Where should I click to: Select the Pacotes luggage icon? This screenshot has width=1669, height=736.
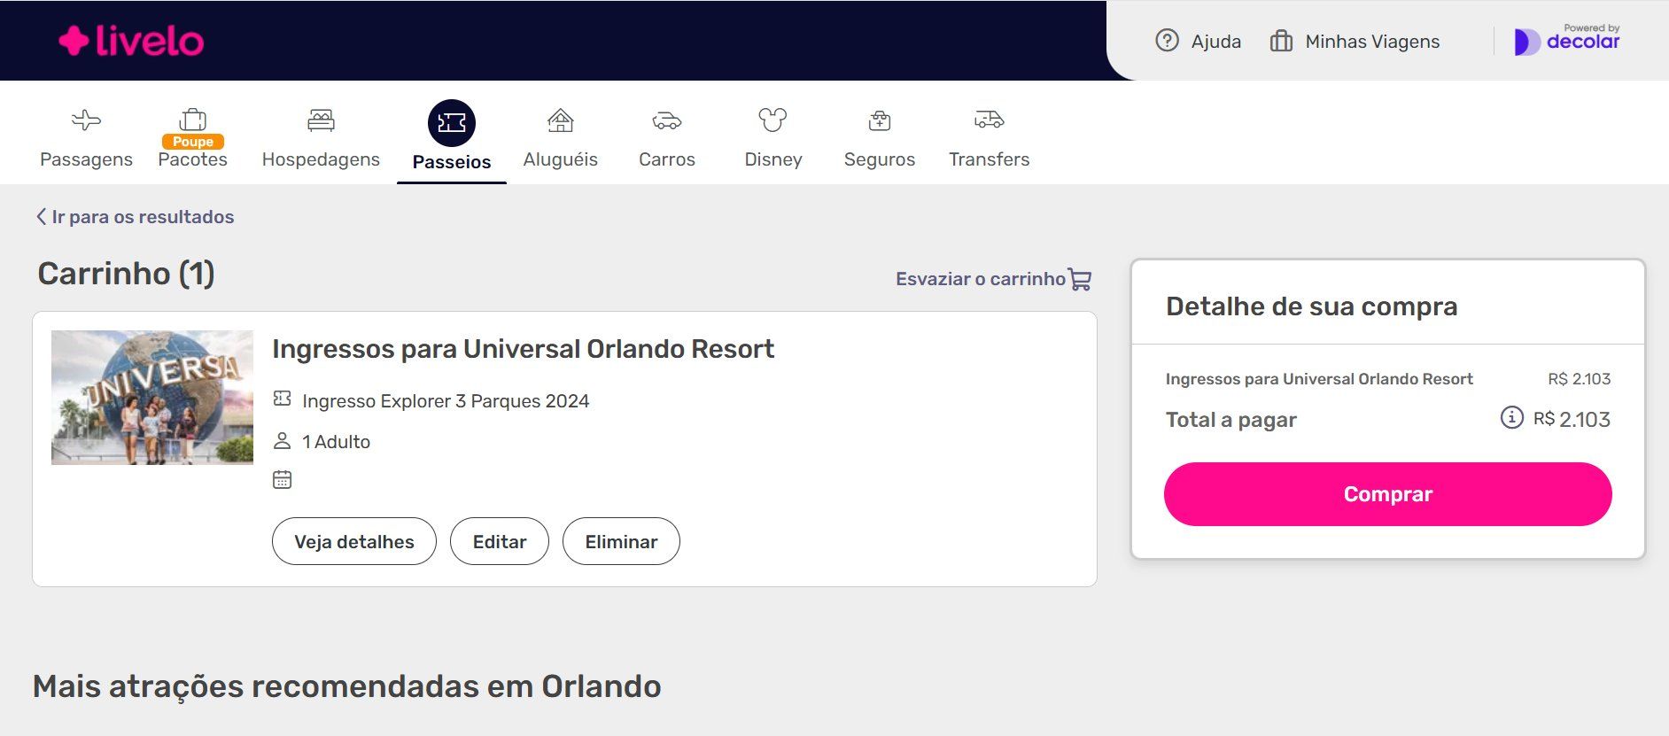coord(192,119)
